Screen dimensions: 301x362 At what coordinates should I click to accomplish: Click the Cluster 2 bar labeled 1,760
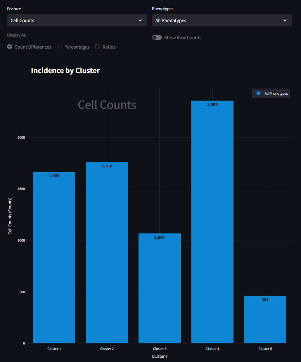point(107,252)
